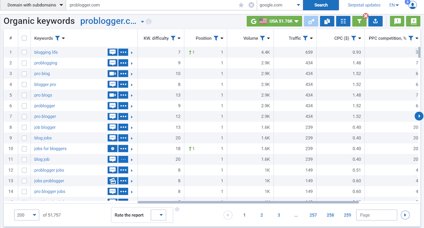424x228 pixels.
Task: Click the star bookmark icon in search bar
Action: [241, 5]
